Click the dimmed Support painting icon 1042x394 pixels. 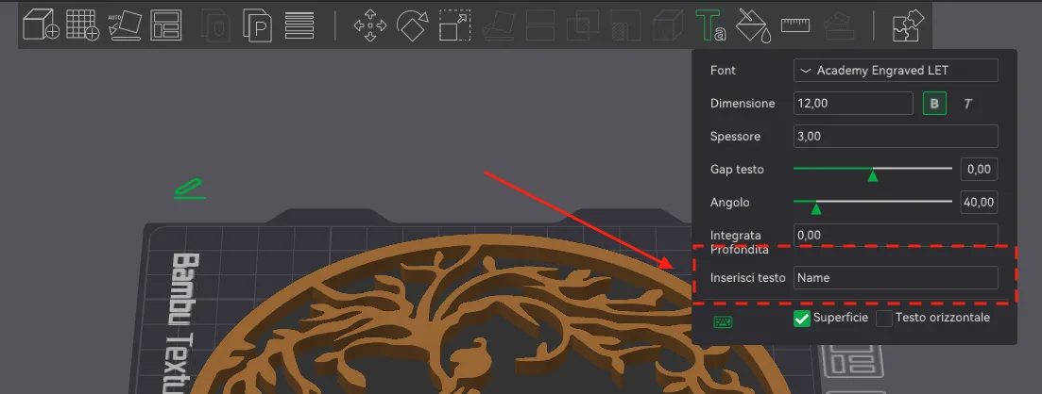625,25
